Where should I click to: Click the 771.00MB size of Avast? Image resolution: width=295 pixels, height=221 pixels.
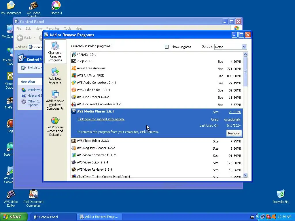coord(234,69)
